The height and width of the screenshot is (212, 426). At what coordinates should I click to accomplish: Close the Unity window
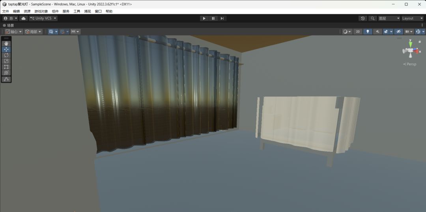pyautogui.click(x=419, y=4)
